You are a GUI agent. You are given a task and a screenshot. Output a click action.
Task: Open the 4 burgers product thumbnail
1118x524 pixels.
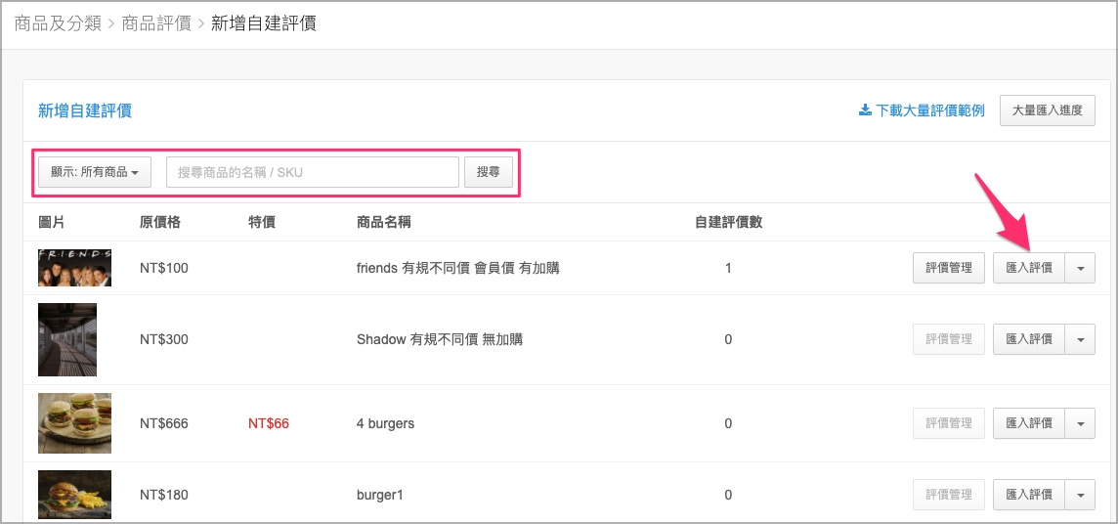tap(75, 423)
